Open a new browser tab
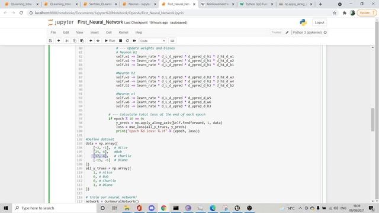379x213 pixels. click(x=320, y=4)
